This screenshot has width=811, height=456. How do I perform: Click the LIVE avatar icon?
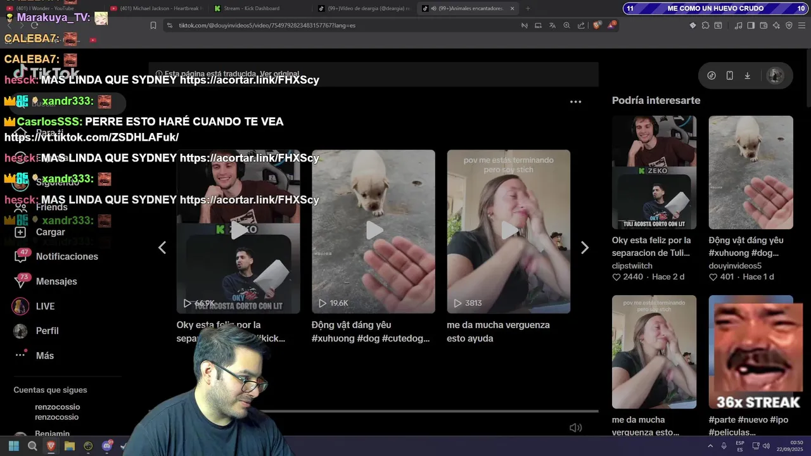20,306
